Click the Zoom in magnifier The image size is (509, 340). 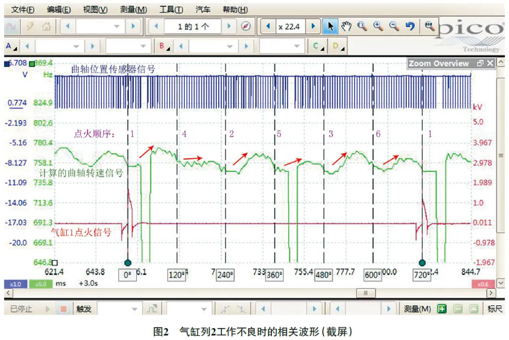click(x=378, y=26)
